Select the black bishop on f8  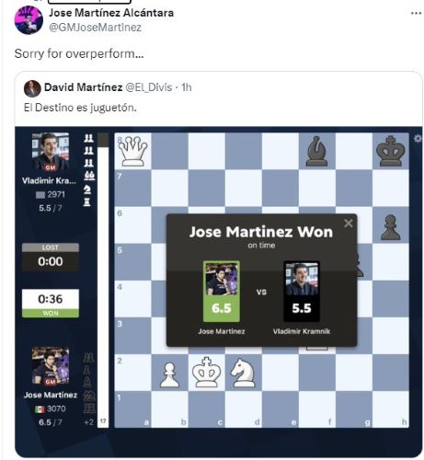pyautogui.click(x=316, y=151)
